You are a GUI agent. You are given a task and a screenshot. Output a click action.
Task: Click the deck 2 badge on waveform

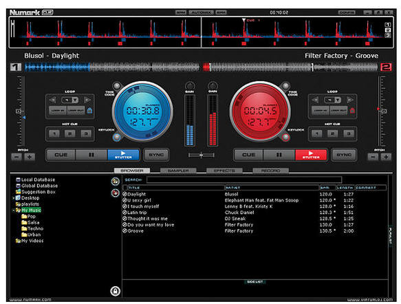[386, 67]
